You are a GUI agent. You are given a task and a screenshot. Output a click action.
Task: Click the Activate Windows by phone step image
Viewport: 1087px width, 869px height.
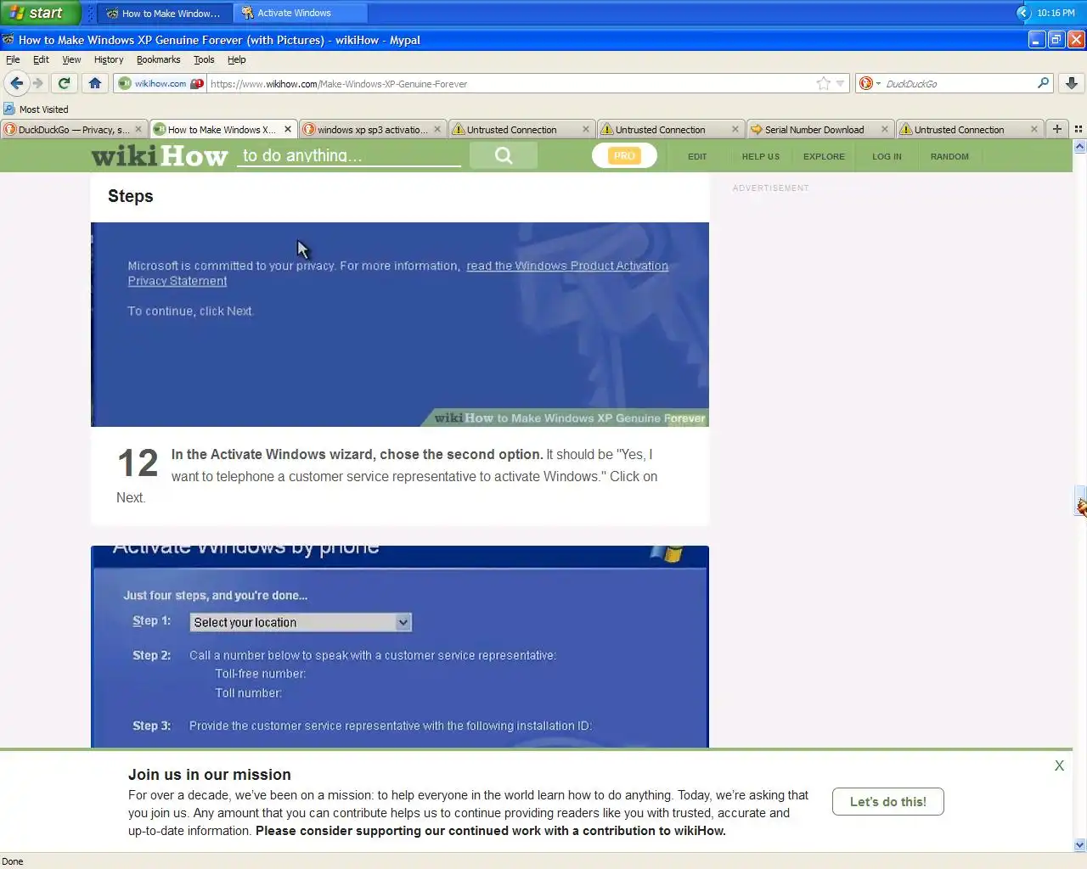coord(400,647)
